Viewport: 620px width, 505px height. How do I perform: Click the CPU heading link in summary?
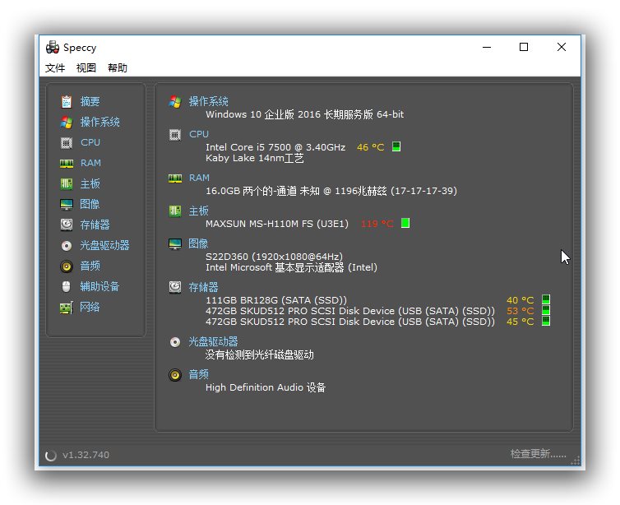[x=198, y=134]
